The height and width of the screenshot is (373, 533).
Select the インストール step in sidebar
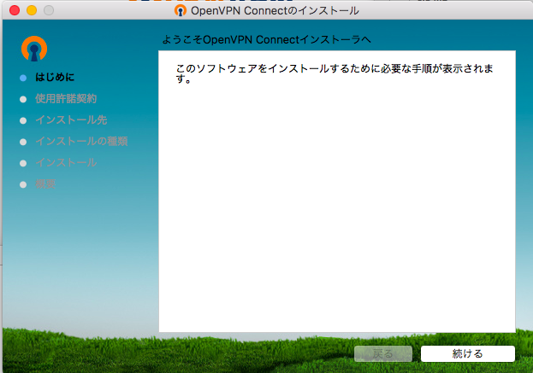[x=66, y=162]
